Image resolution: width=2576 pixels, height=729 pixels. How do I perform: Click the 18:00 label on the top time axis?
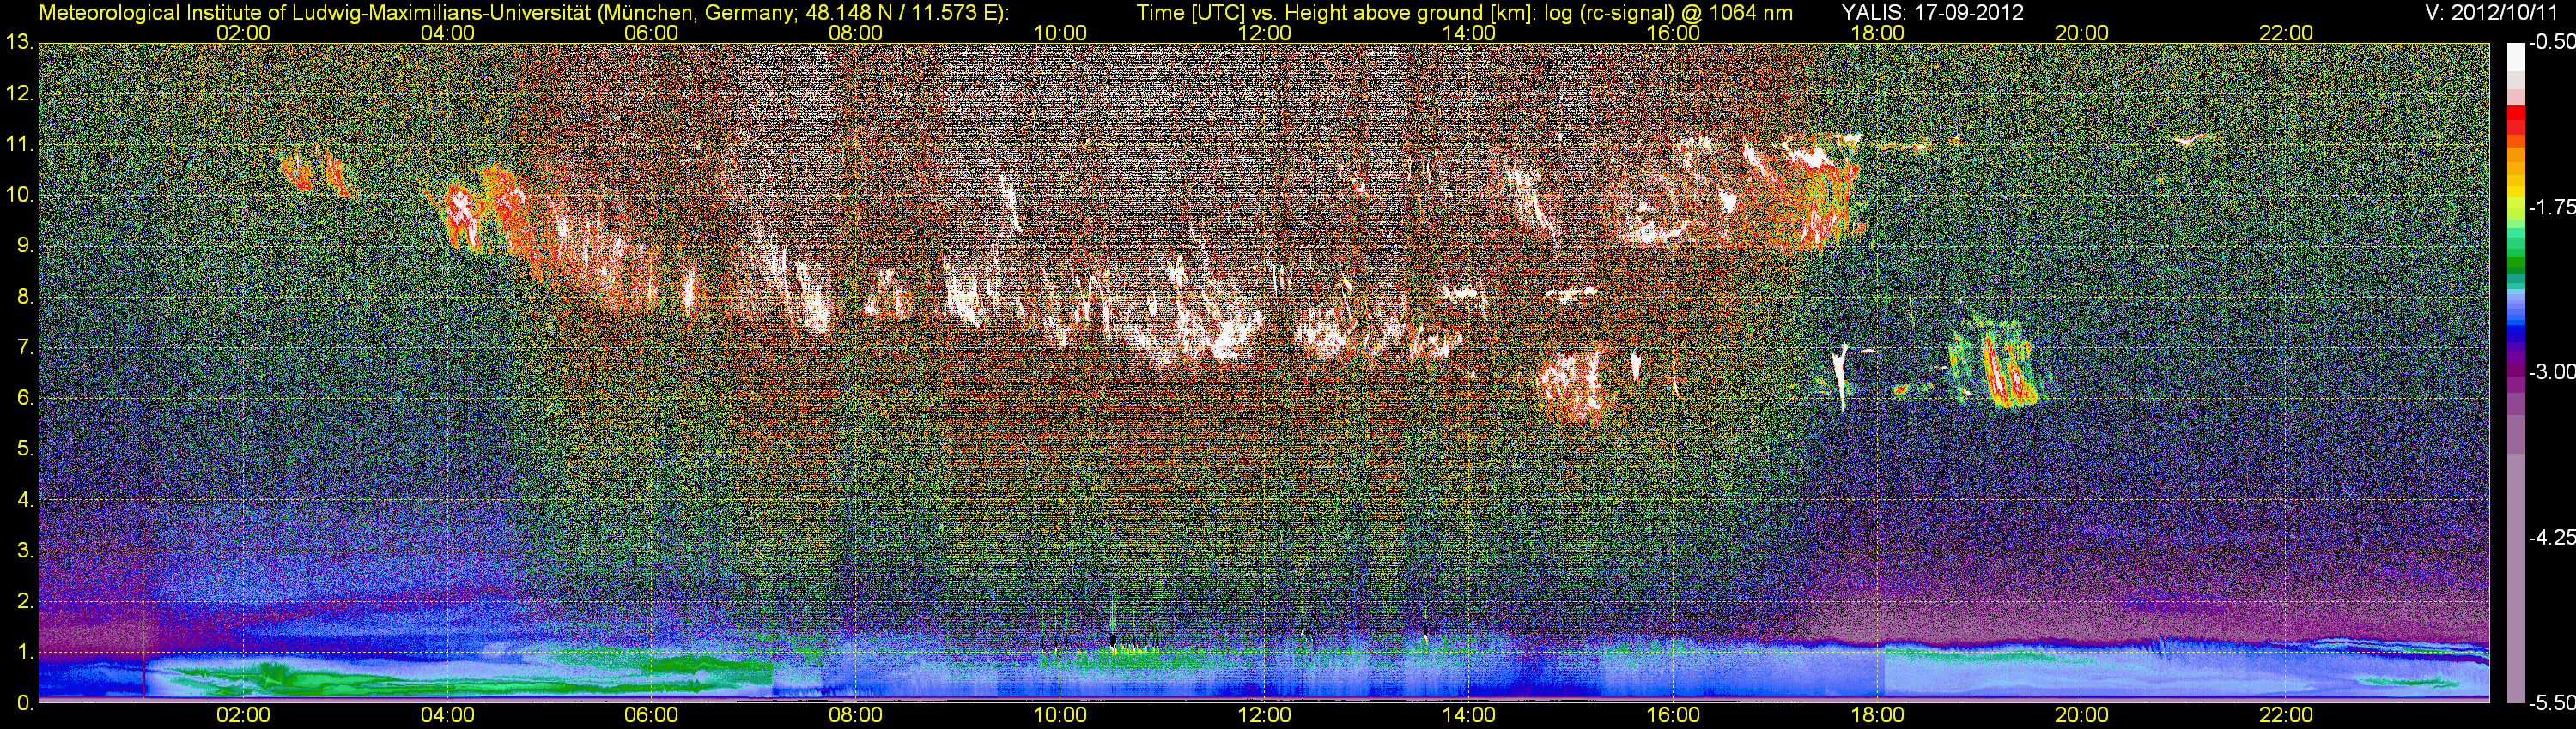pos(1877,33)
